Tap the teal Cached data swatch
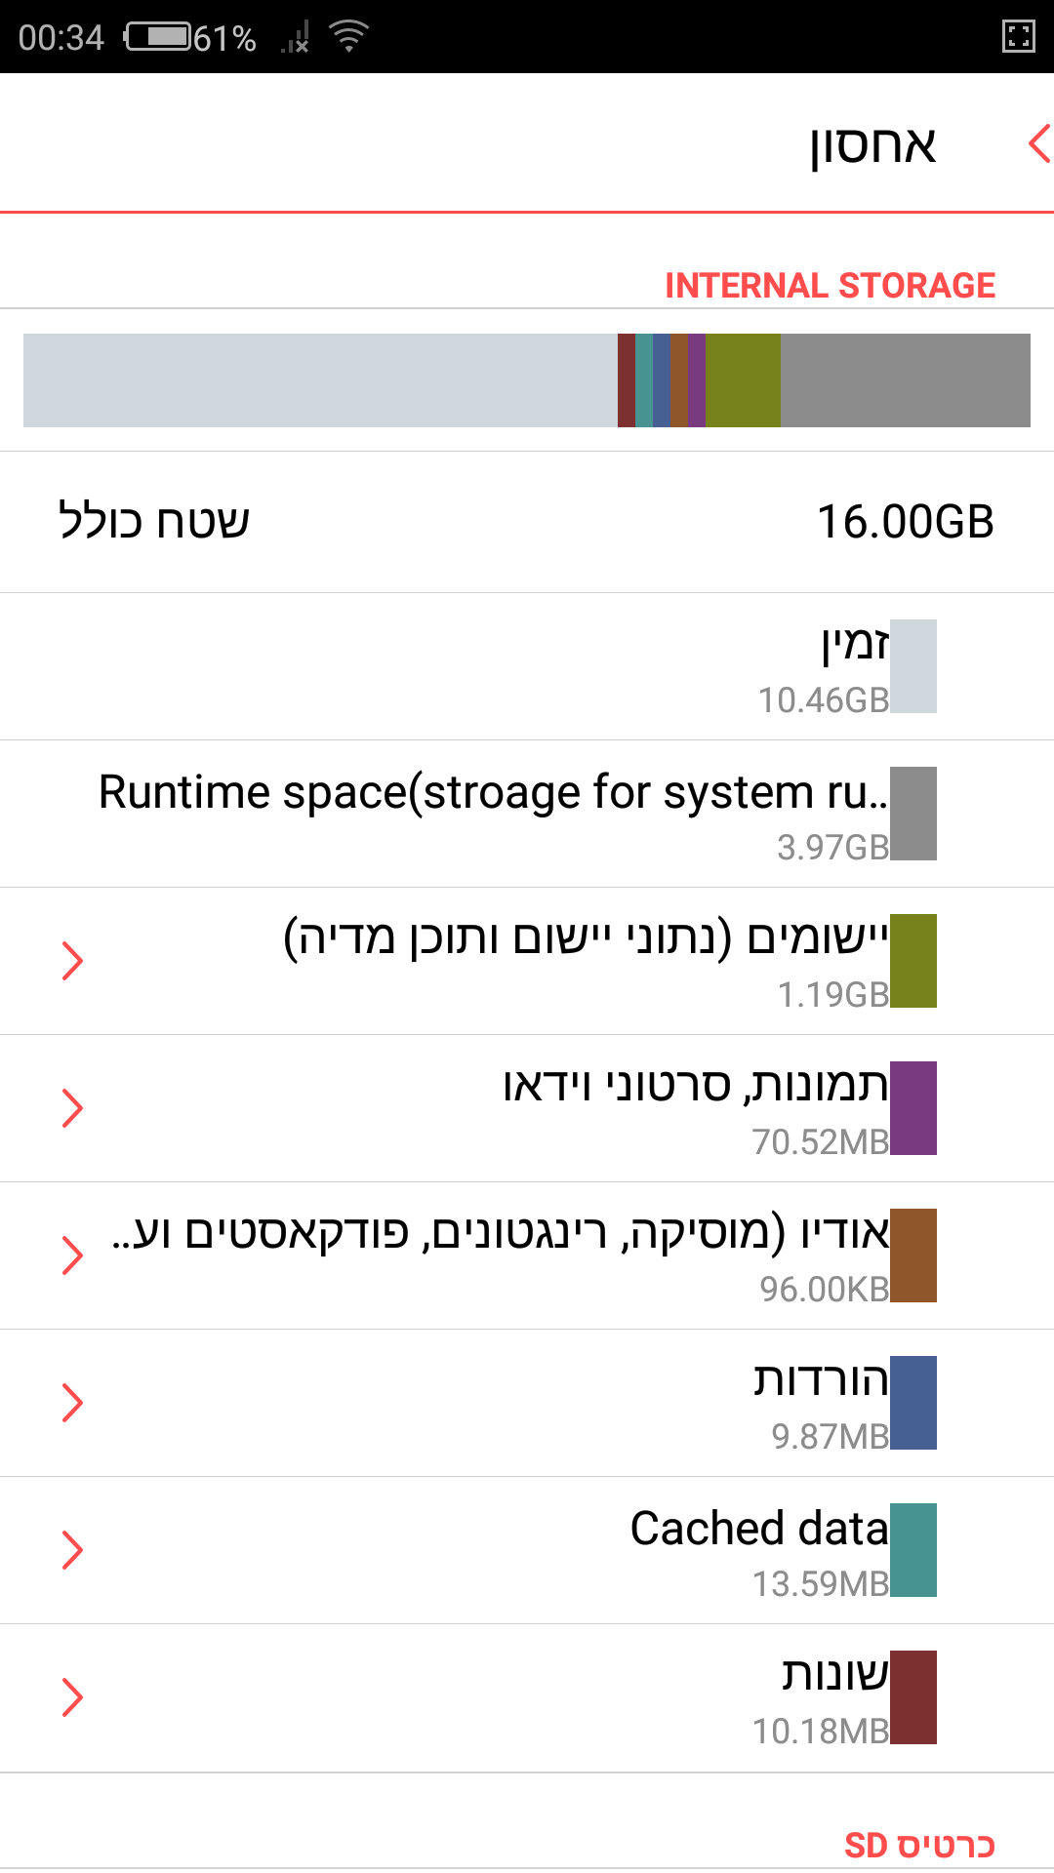1054x1873 pixels. 912,1550
